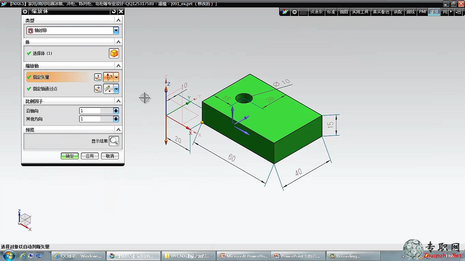Click the Φ 10 hole dimension
This screenshot has width=465, height=261.
(x=281, y=83)
